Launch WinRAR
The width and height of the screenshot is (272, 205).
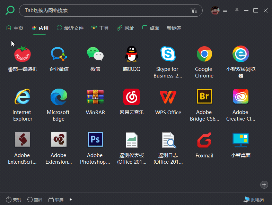coord(95,97)
